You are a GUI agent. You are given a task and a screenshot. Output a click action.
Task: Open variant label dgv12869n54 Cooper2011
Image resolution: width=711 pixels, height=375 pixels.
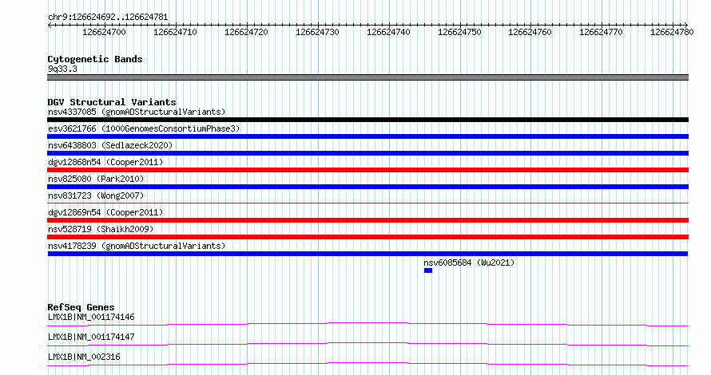click(105, 212)
